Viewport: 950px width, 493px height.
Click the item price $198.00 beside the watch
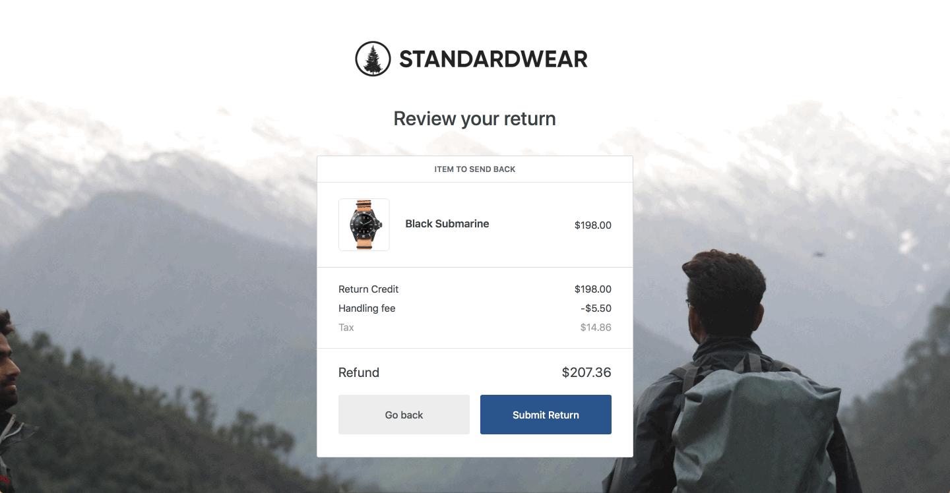tap(592, 225)
